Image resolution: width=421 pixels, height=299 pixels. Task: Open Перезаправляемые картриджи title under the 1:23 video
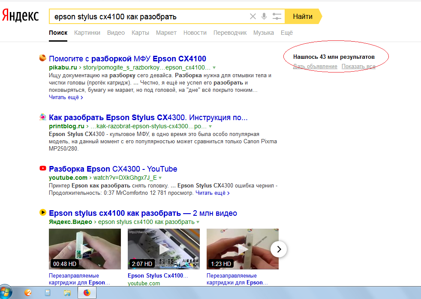[x=237, y=279]
